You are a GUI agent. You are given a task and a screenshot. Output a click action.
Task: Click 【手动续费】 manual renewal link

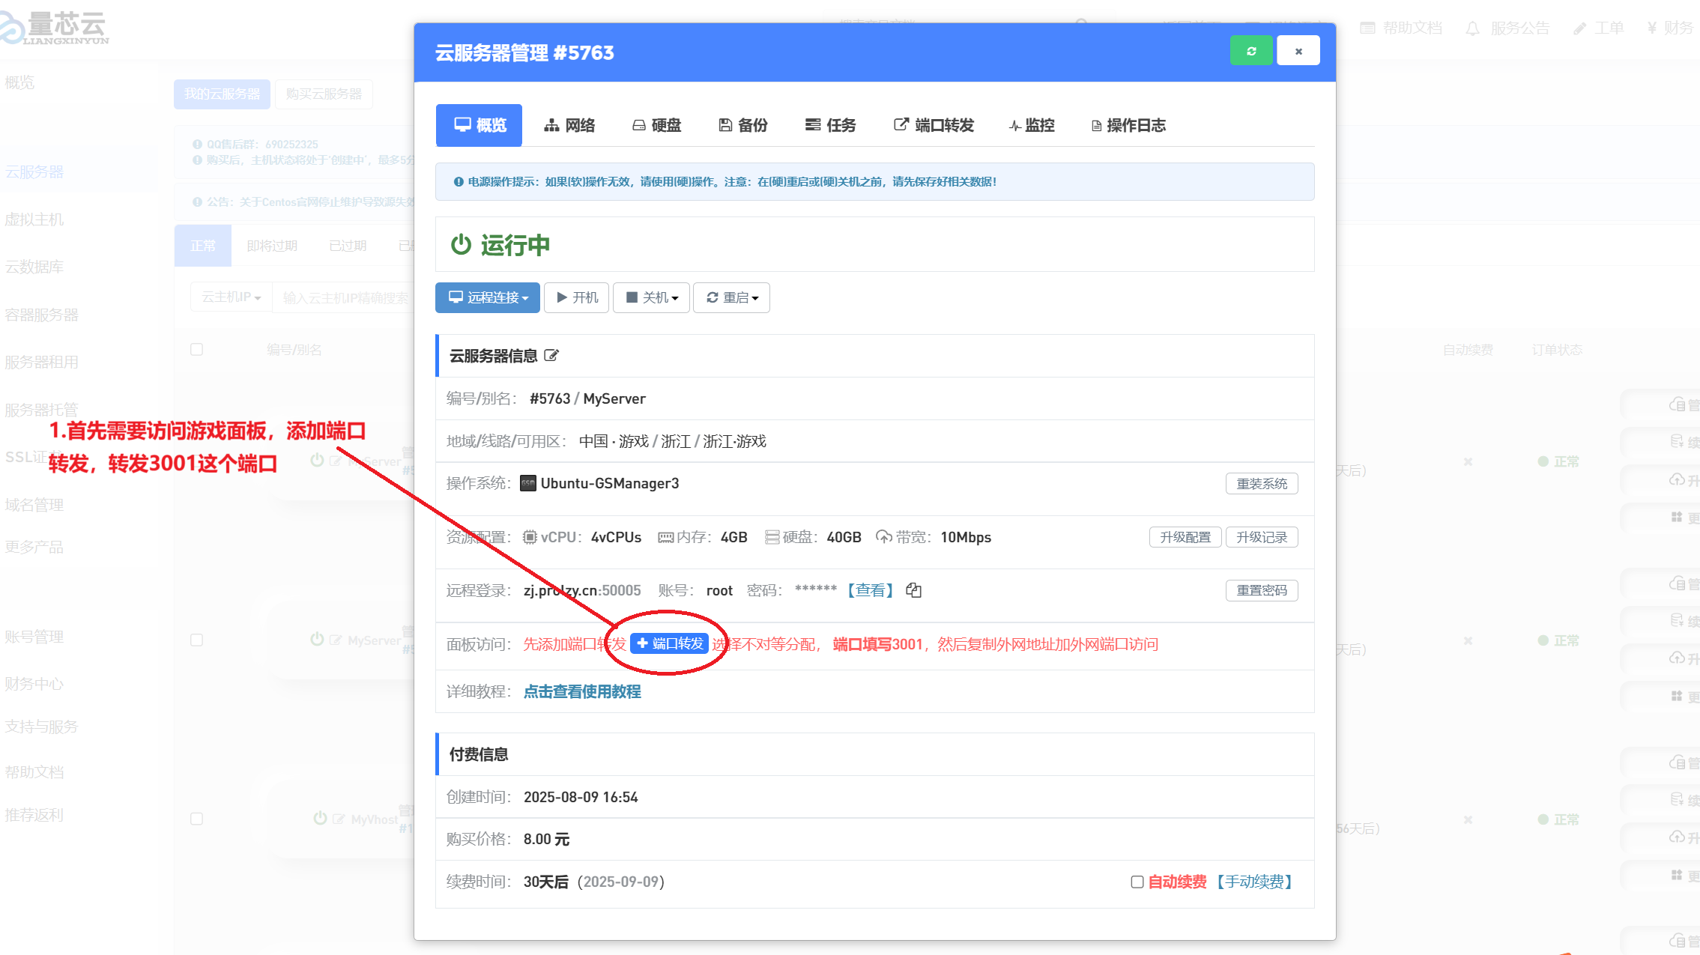(1254, 882)
